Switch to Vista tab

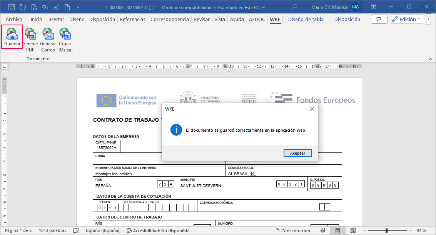pyautogui.click(x=220, y=20)
